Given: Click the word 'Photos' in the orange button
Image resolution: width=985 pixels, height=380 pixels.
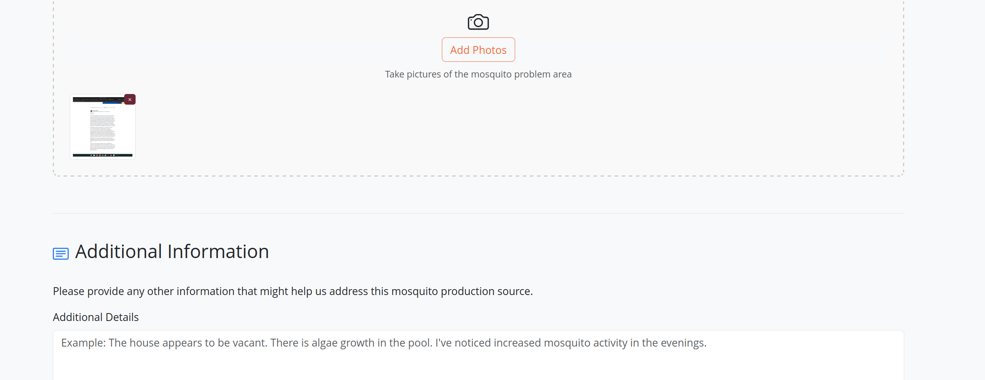Looking at the screenshot, I should click(490, 50).
